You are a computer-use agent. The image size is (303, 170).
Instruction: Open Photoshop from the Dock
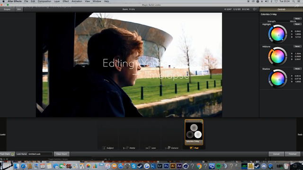pyautogui.click(x=166, y=166)
